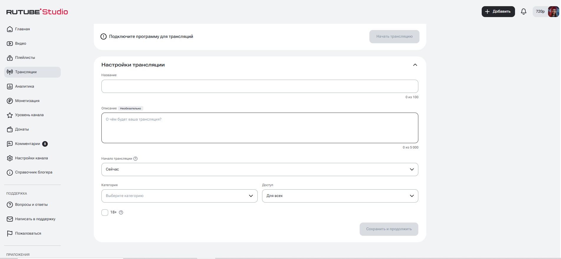
Task: Click the gear icon beside Настройки канала
Action: 10,158
